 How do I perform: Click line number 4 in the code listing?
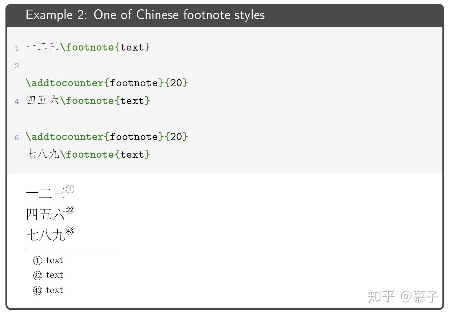click(x=17, y=102)
